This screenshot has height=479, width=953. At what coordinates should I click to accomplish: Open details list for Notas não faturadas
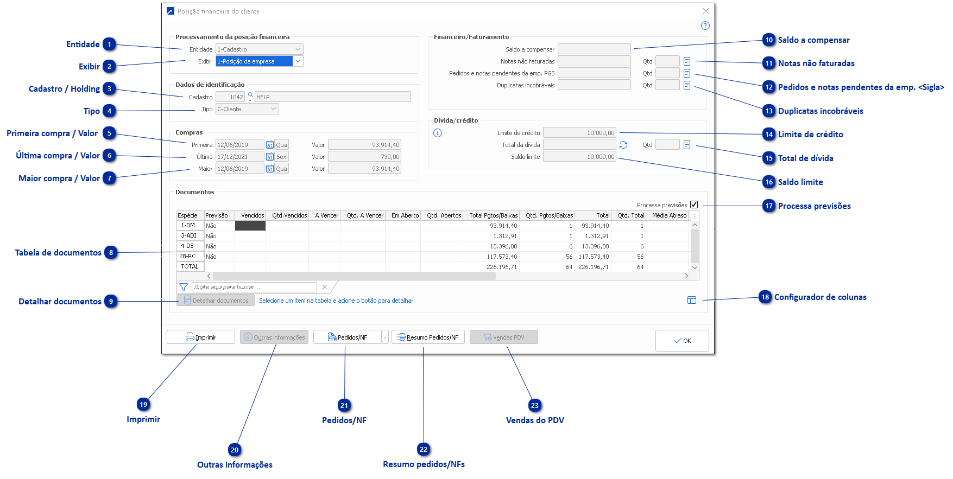[x=687, y=61]
